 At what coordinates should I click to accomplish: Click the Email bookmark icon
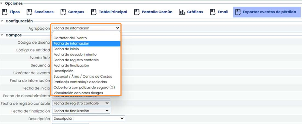tap(213, 12)
